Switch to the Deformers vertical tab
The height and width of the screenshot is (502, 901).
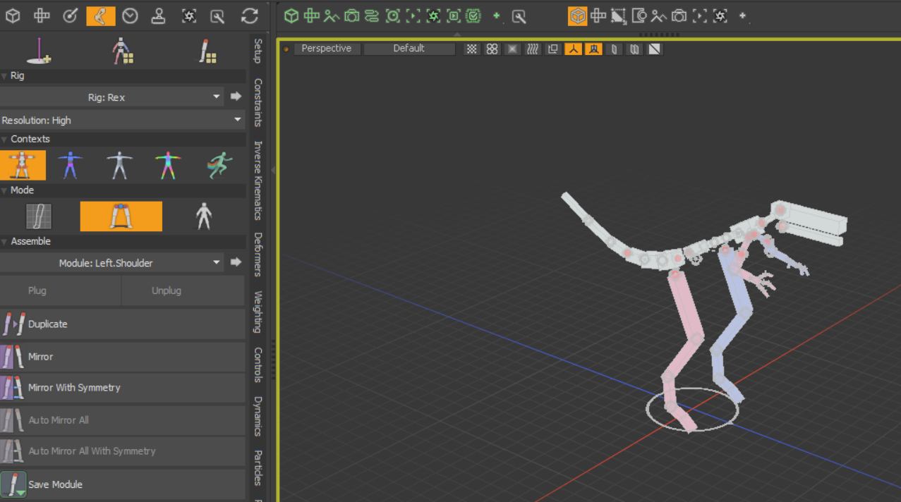pos(258,254)
